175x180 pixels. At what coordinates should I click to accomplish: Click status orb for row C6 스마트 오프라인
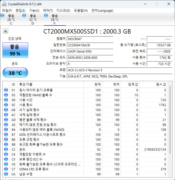[x=6, y=164]
